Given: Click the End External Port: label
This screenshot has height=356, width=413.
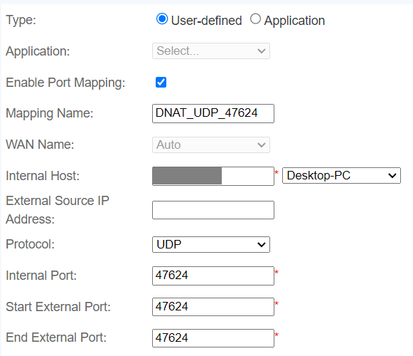Looking at the screenshot, I should point(56,337).
